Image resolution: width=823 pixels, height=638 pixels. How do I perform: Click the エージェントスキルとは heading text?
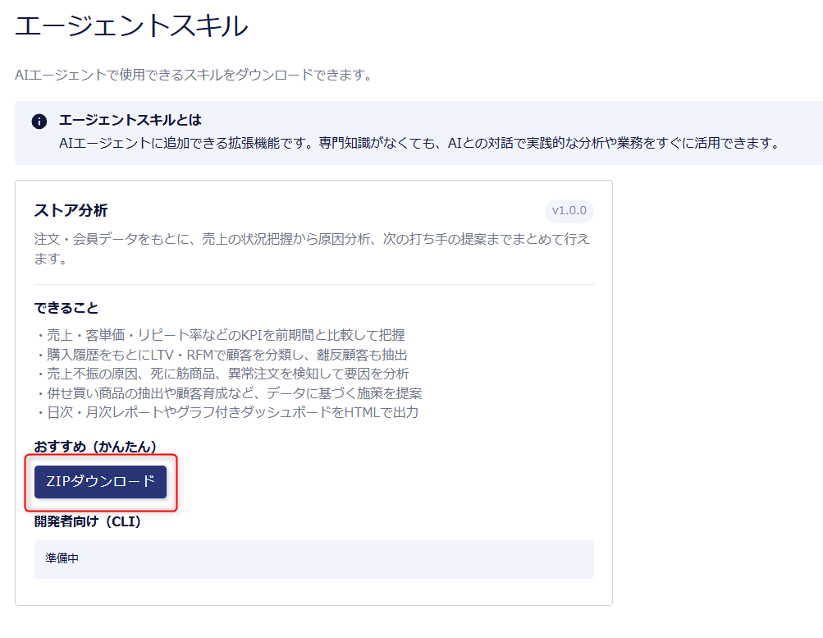(130, 120)
